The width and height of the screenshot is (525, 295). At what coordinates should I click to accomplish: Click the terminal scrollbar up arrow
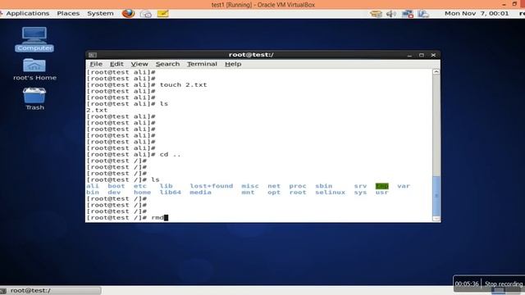click(x=436, y=71)
